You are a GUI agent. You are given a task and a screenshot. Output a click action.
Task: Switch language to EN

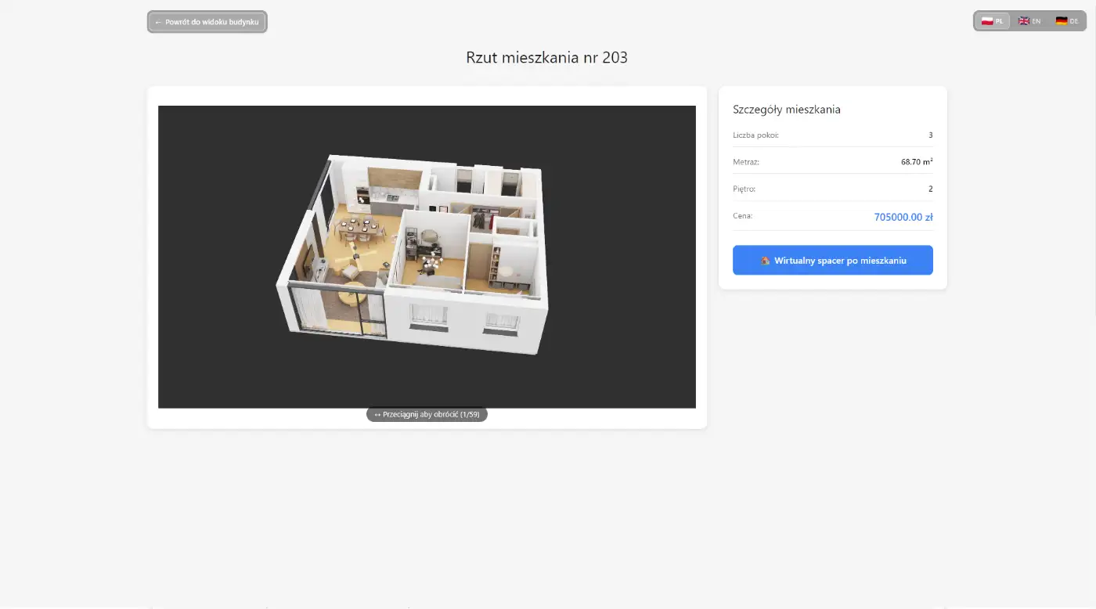[x=1029, y=21]
